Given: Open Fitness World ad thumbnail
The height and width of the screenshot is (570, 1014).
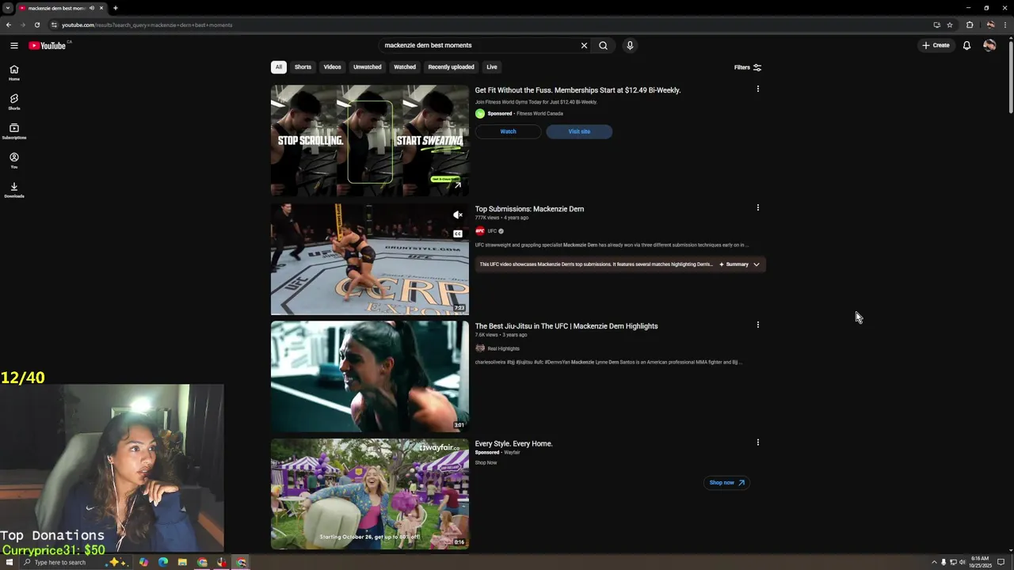Looking at the screenshot, I should pos(370,140).
